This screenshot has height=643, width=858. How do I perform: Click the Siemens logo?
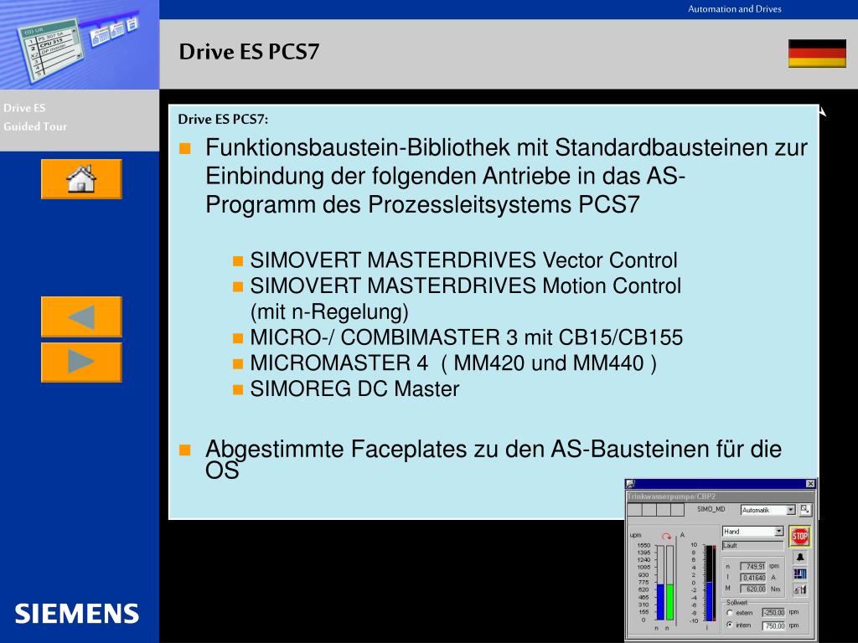coord(76,614)
